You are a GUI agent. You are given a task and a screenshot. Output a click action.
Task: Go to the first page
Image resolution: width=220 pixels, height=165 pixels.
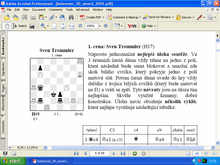[x=76, y=153]
